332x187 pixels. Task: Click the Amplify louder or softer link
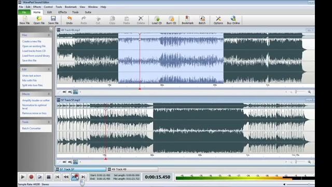[x=36, y=100]
